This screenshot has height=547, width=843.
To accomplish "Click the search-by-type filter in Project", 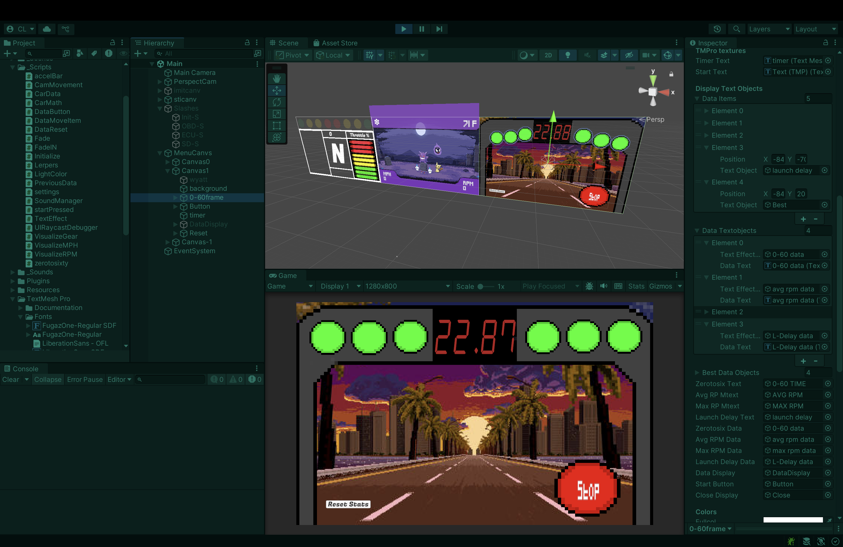I will point(80,53).
